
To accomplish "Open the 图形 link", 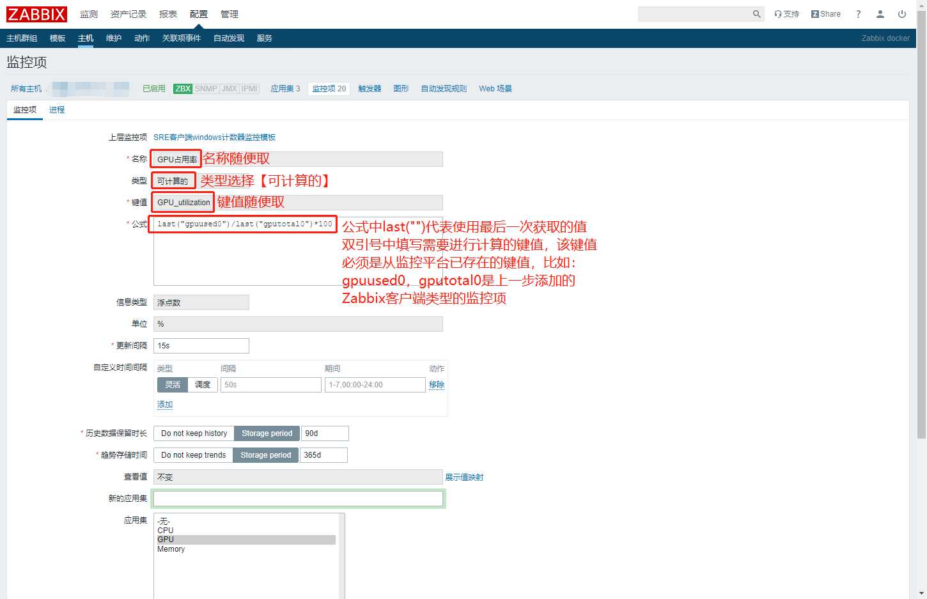I will click(401, 89).
